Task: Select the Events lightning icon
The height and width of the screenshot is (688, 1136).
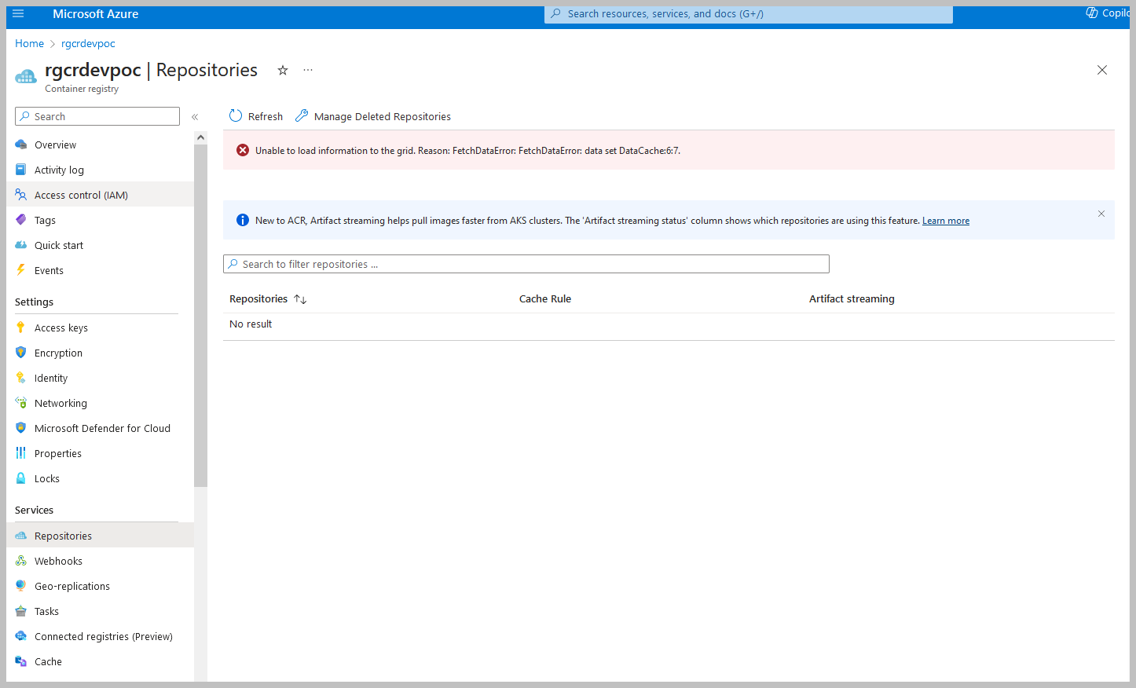Action: coord(21,270)
